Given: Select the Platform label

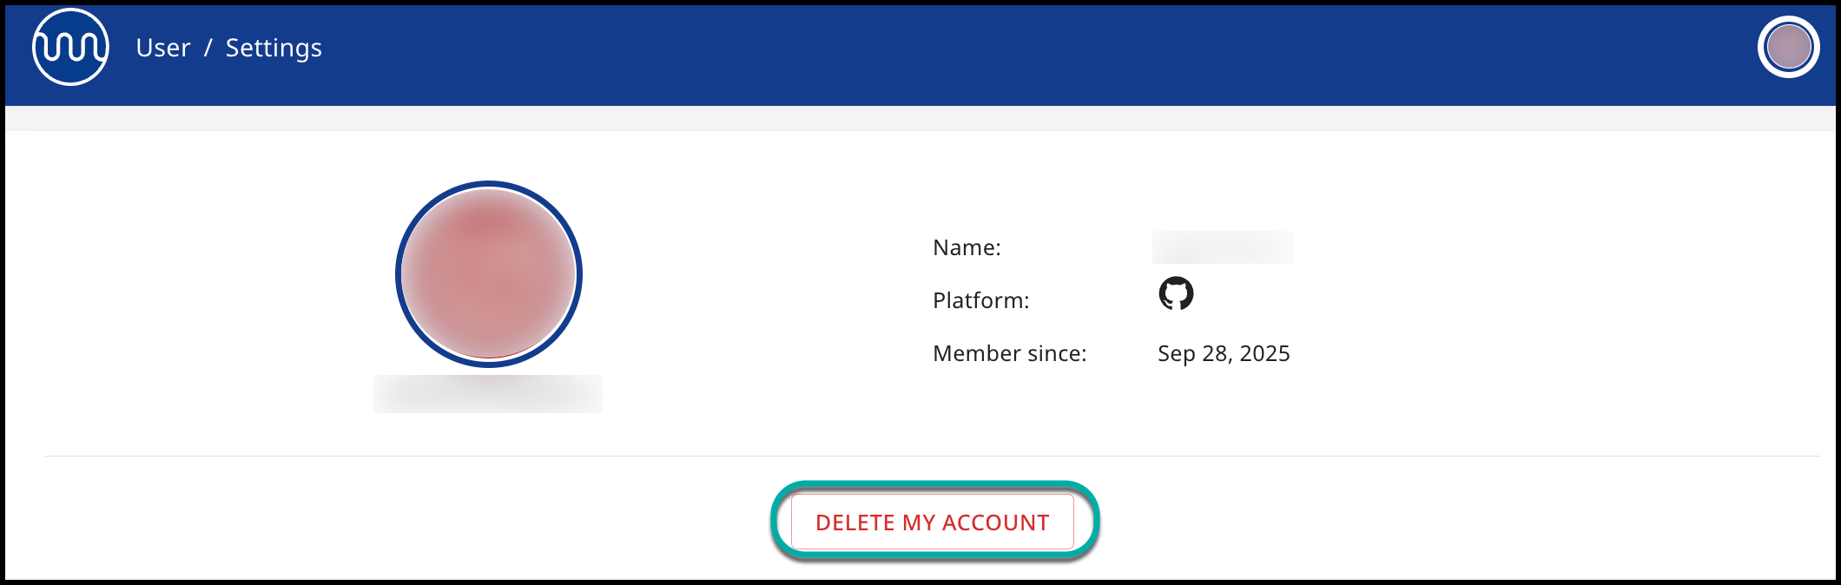Looking at the screenshot, I should [x=980, y=301].
